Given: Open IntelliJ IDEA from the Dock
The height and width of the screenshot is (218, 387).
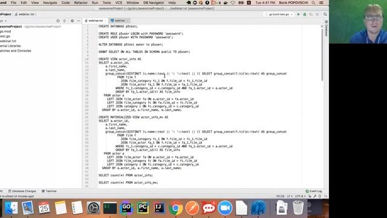Looking at the screenshot, I should 159,208.
